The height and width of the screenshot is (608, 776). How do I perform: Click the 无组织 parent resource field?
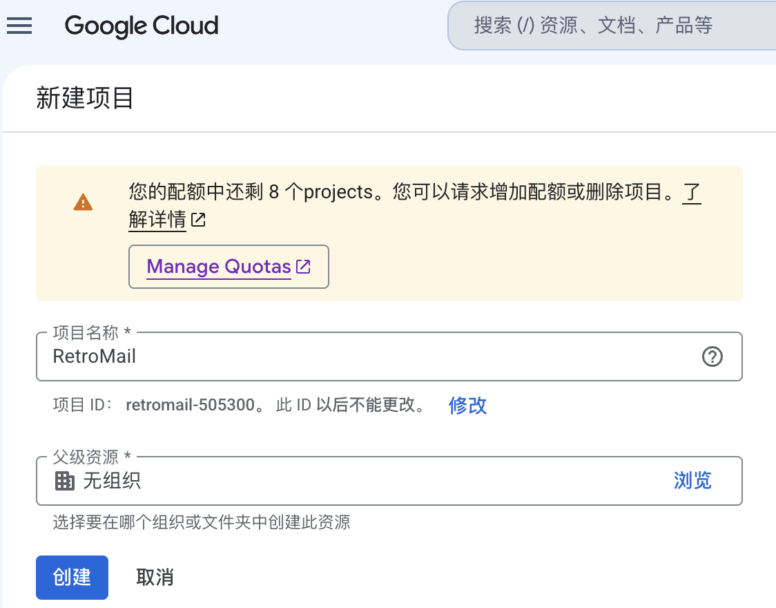pos(389,481)
